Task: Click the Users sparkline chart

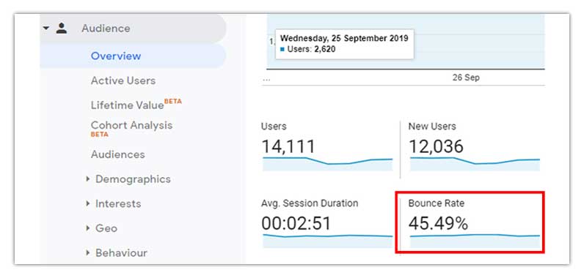Action: (327, 164)
